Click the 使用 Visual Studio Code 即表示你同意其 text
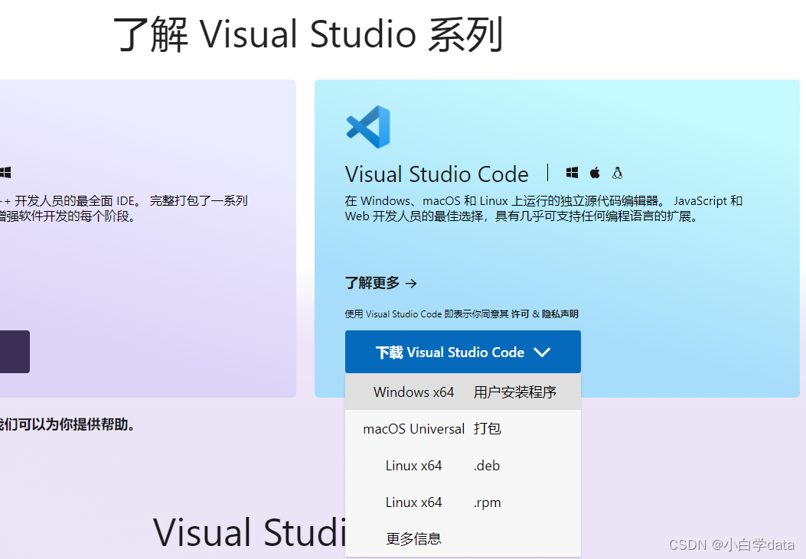Viewport: 806px width, 559px height. pos(426,314)
